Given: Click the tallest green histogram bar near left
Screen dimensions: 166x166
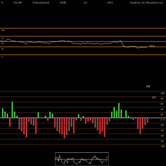Looking at the screenshot, I should click(x=12, y=110).
